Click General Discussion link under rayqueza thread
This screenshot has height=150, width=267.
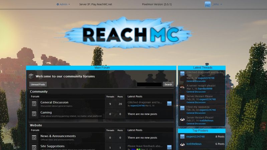[196, 113]
